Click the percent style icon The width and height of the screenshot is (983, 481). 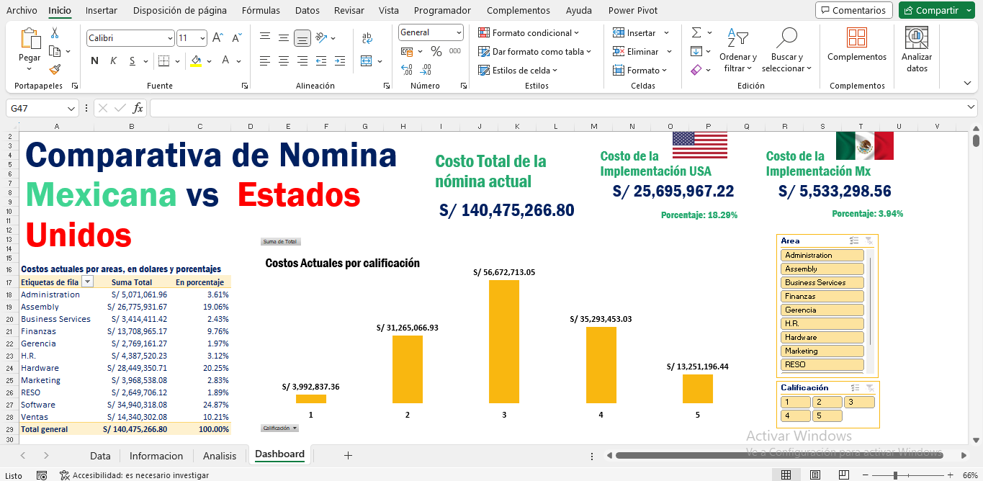click(x=436, y=51)
